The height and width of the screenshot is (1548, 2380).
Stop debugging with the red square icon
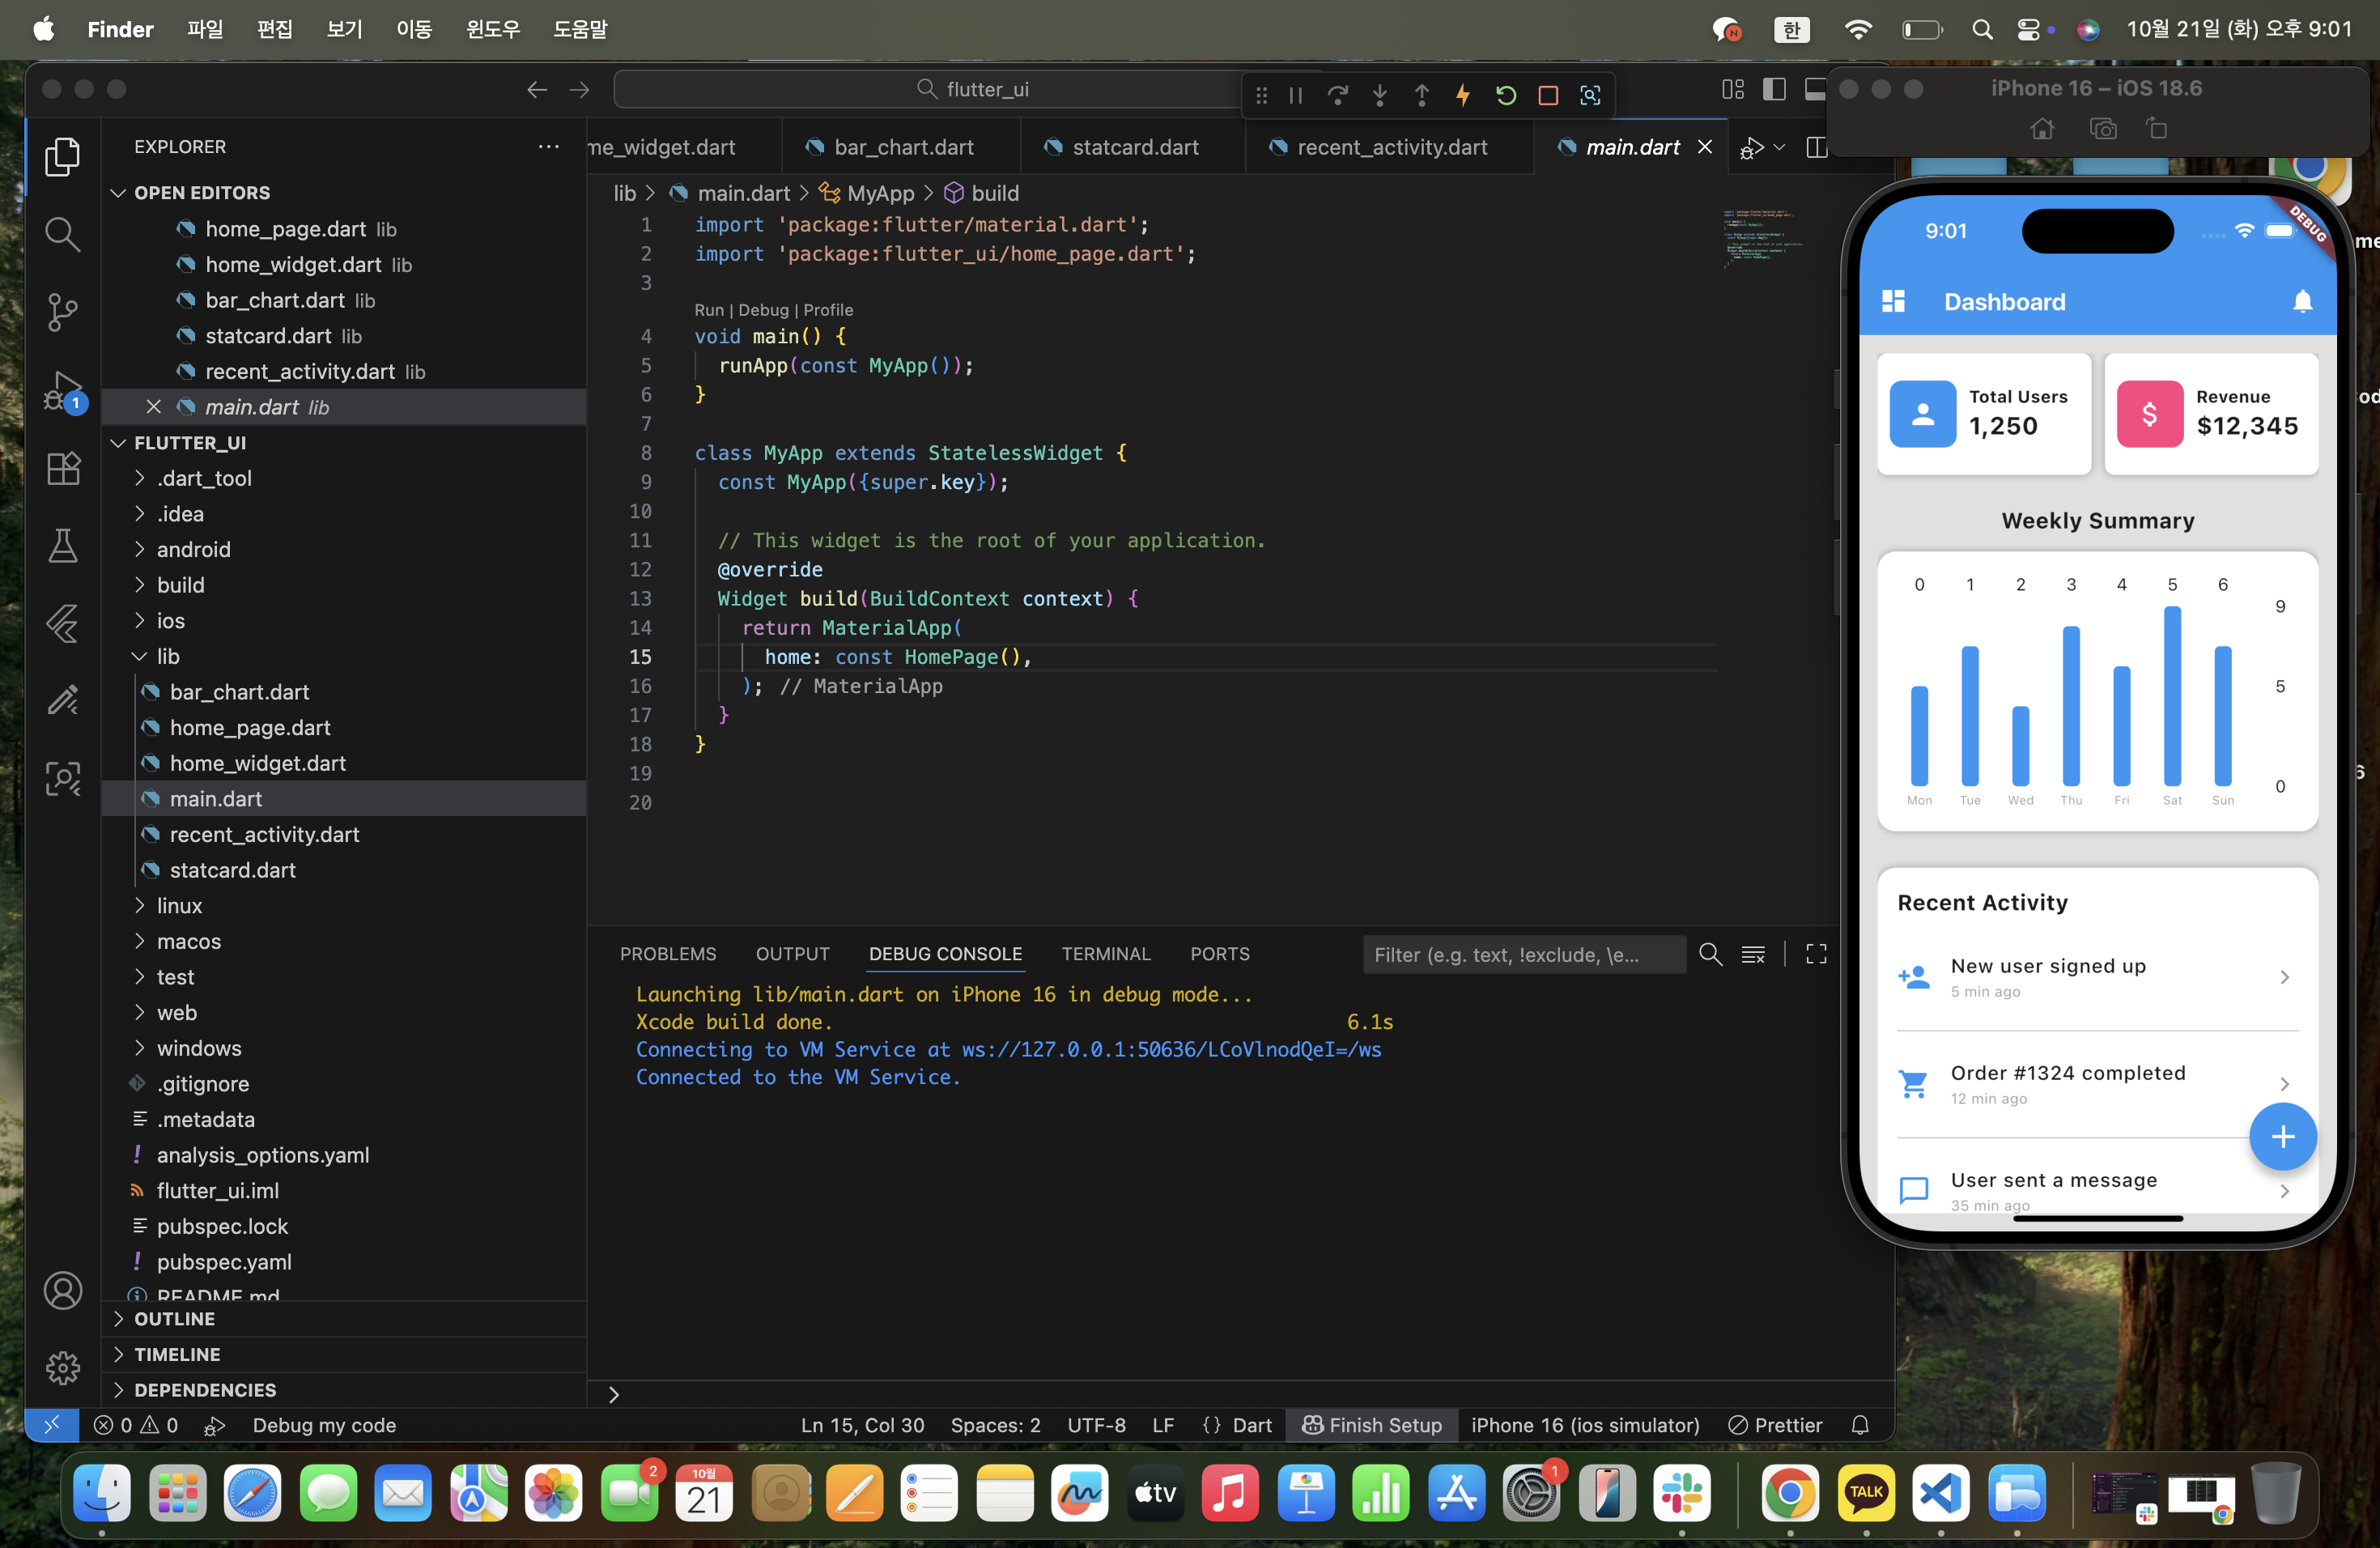pos(1548,95)
